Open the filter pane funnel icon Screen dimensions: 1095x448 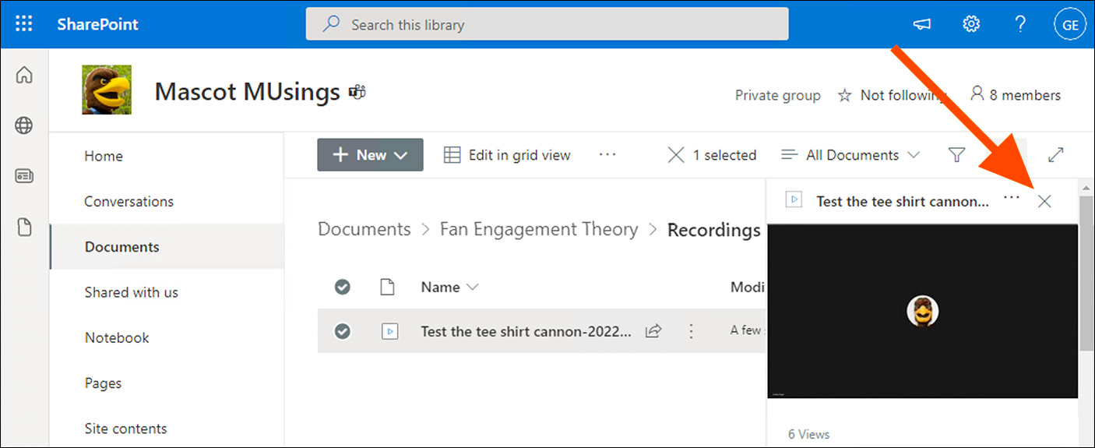pos(957,155)
